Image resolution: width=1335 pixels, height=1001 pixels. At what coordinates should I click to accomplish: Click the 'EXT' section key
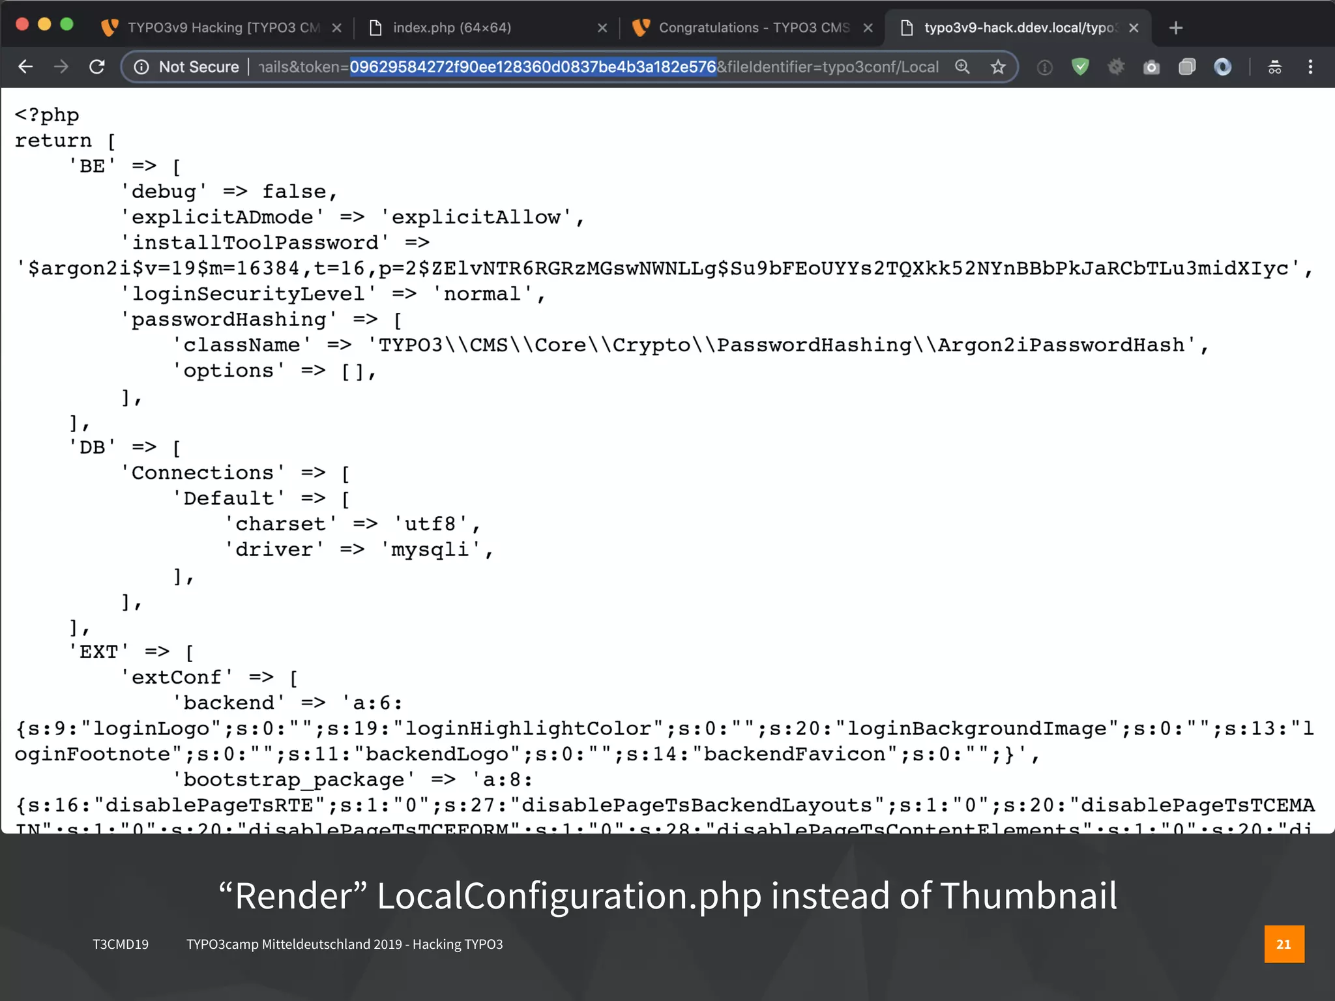(98, 652)
